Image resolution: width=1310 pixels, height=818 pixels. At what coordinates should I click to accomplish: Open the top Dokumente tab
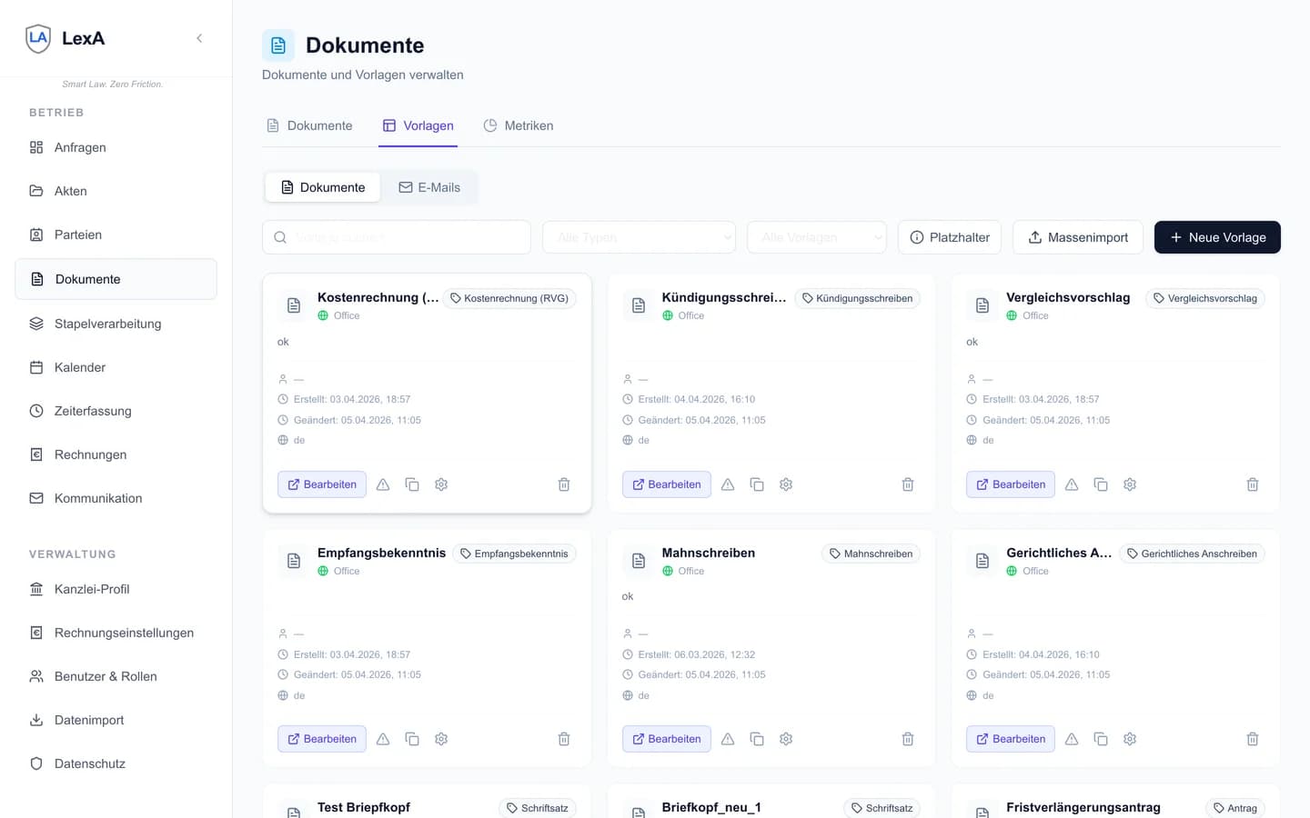[309, 125]
